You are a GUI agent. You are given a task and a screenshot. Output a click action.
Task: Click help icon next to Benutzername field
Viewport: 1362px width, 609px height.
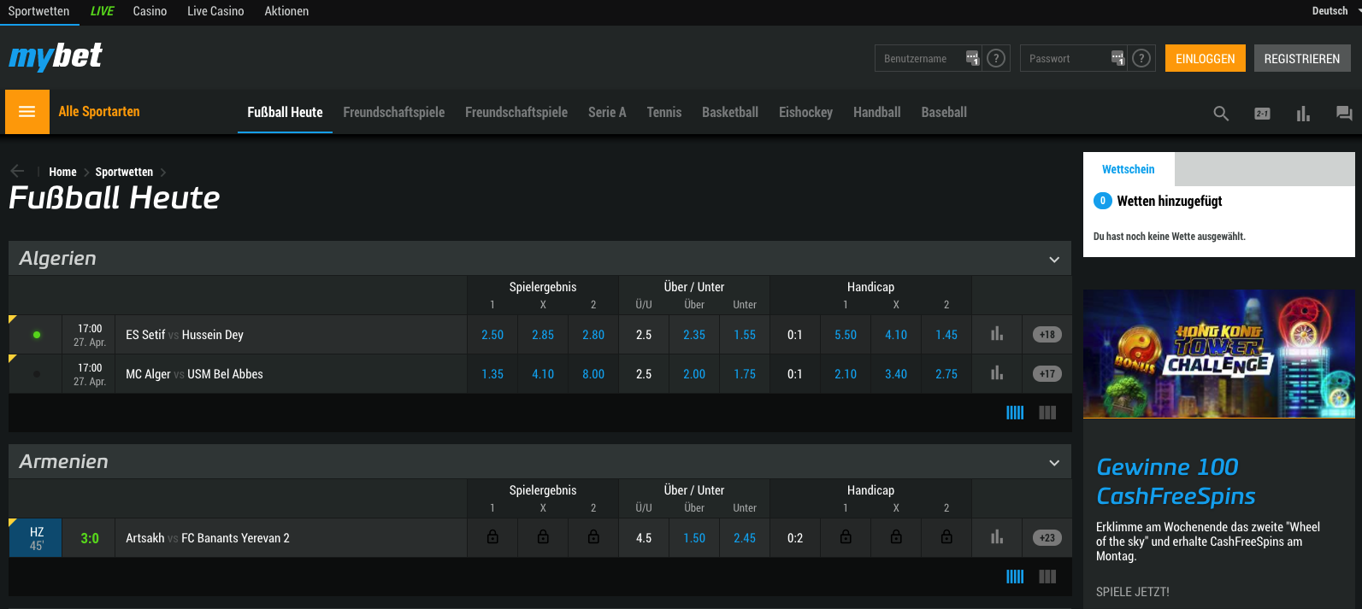coord(995,58)
